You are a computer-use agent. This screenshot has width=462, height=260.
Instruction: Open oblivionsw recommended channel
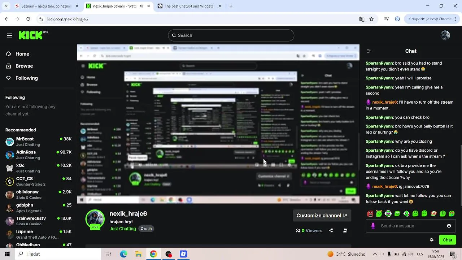[x=39, y=195]
